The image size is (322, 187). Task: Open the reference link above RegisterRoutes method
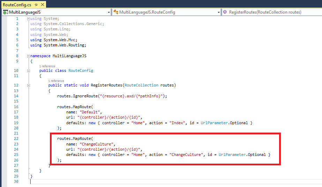click(x=56, y=81)
